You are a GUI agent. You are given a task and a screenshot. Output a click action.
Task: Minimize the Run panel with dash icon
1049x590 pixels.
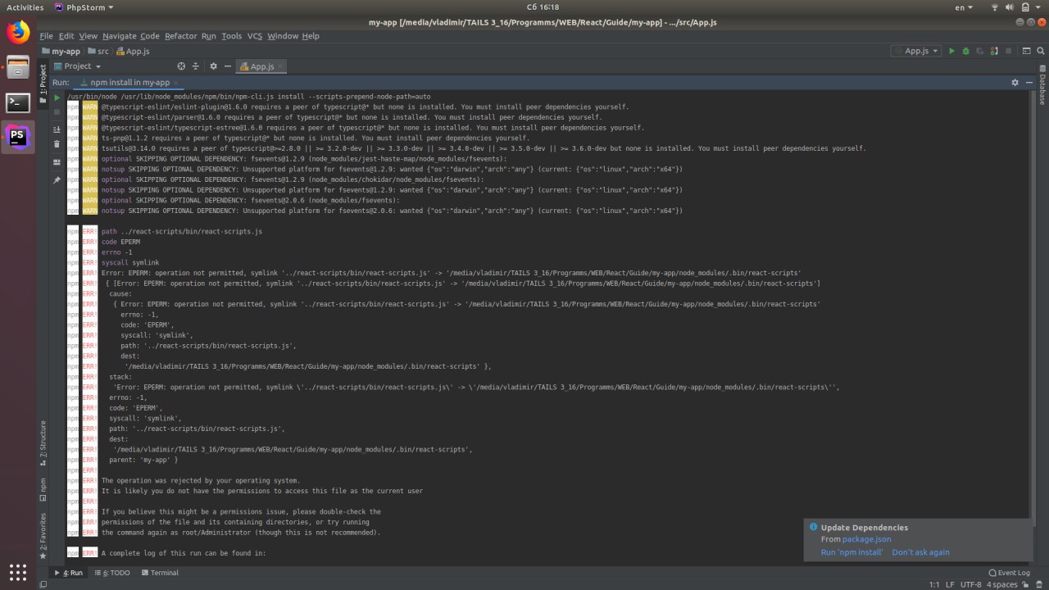1028,83
